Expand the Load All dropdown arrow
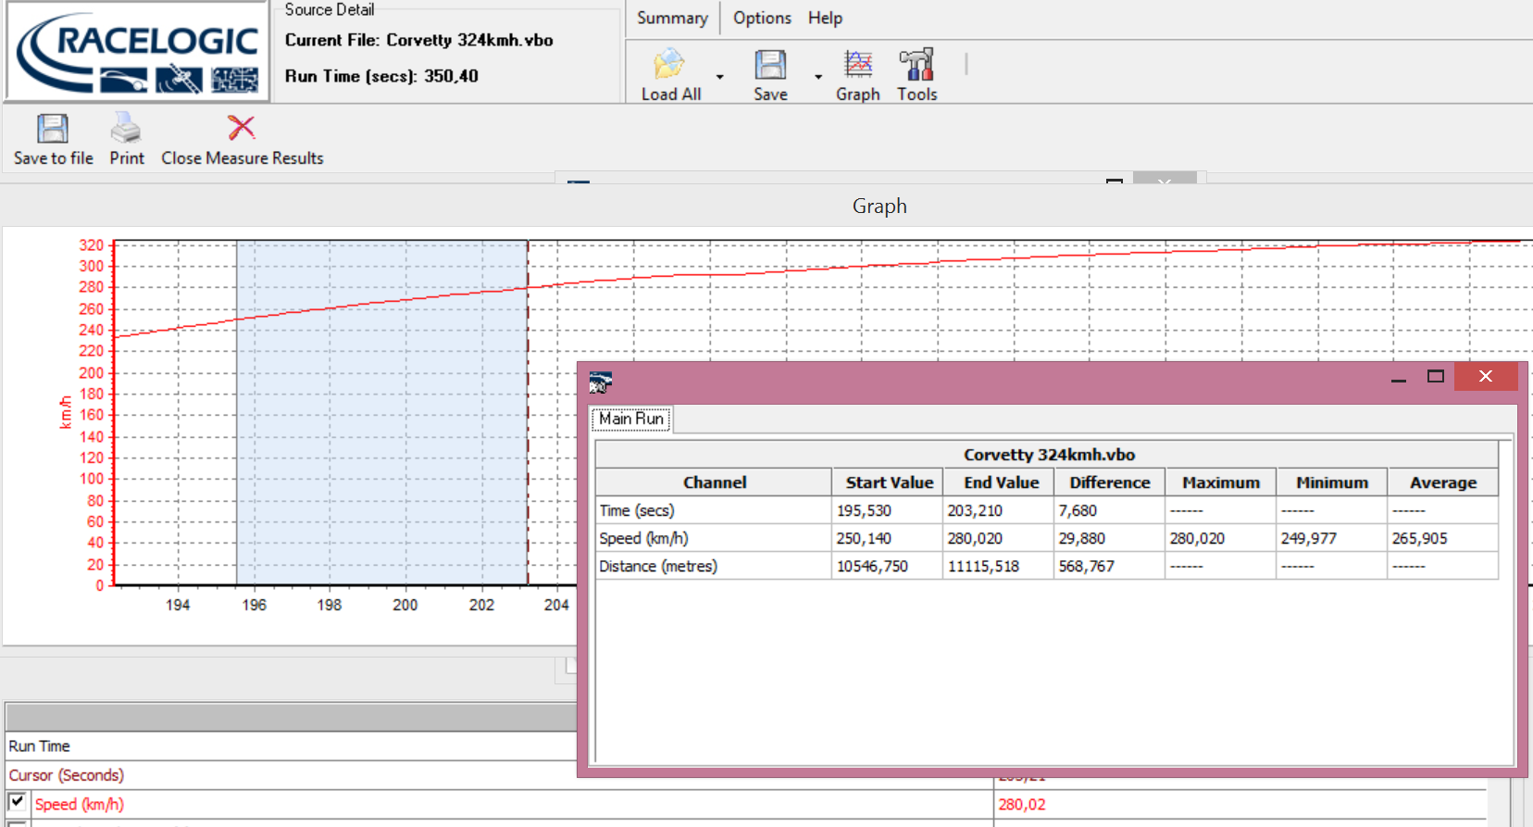This screenshot has height=827, width=1533. pos(719,77)
